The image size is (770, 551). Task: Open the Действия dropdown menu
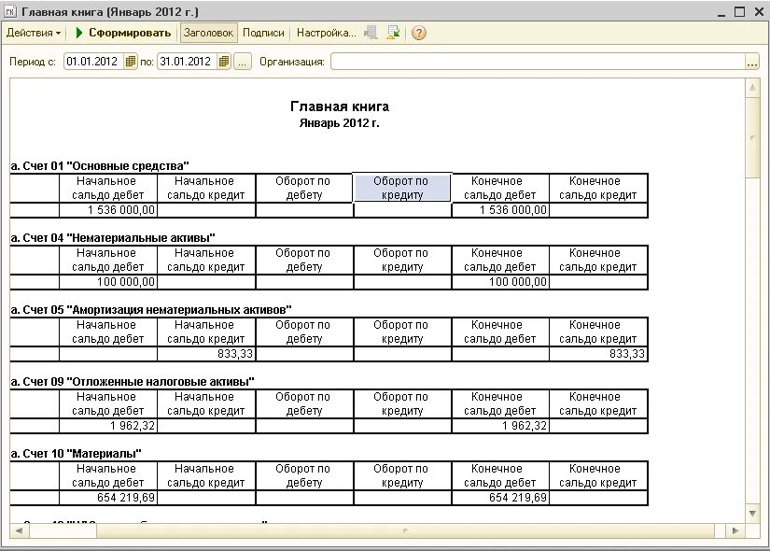(x=34, y=33)
